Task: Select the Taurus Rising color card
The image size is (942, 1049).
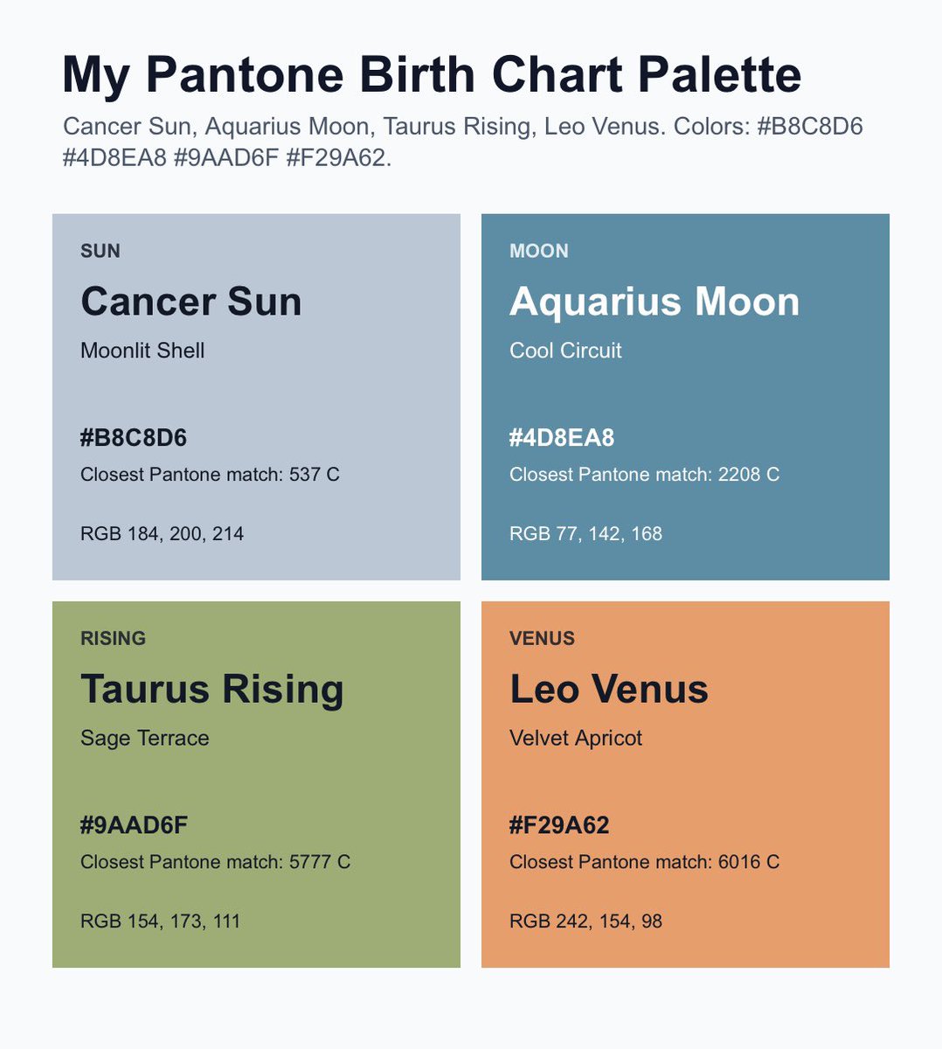Action: (256, 784)
